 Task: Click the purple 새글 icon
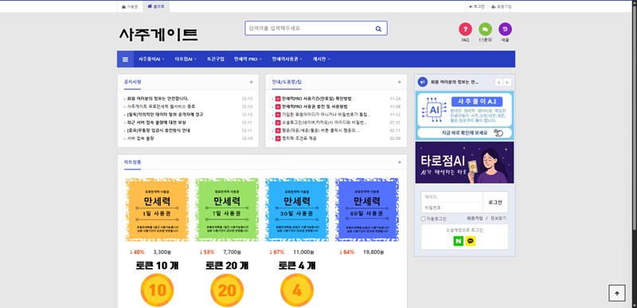505,29
